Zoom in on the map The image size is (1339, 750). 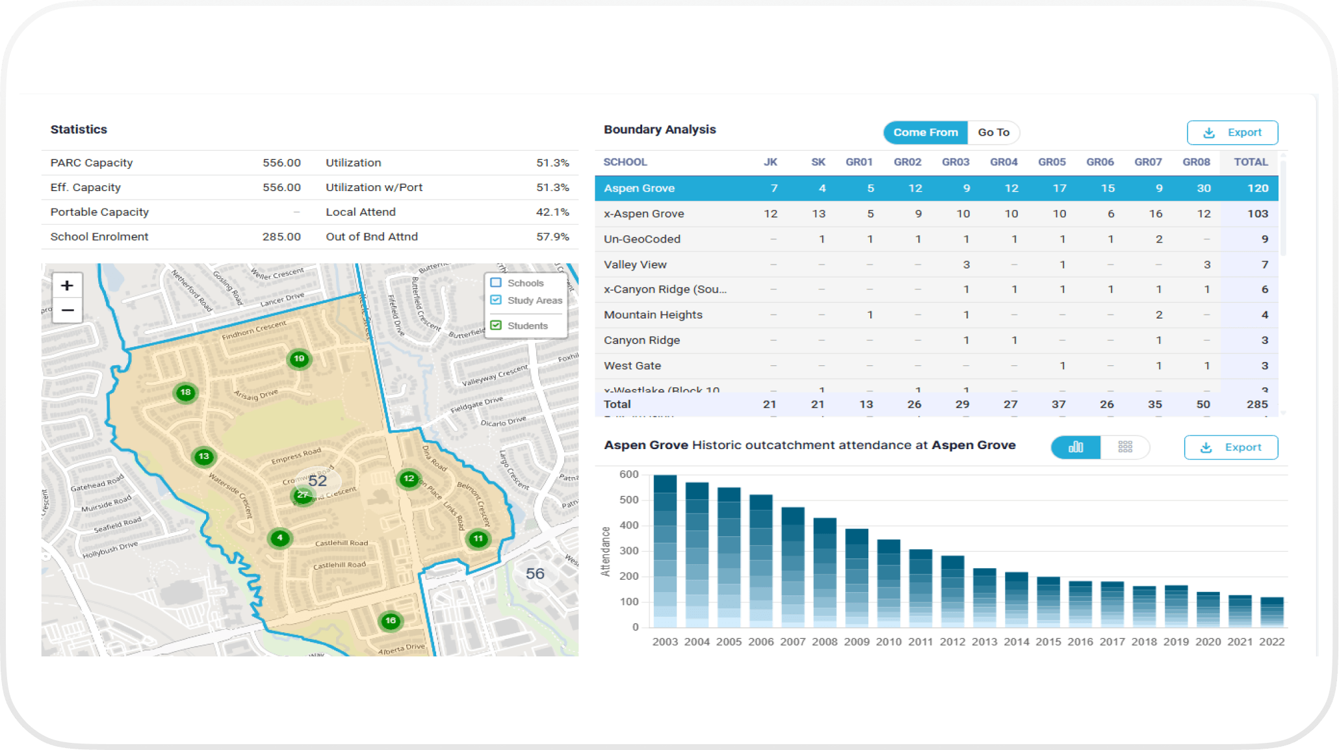[67, 285]
